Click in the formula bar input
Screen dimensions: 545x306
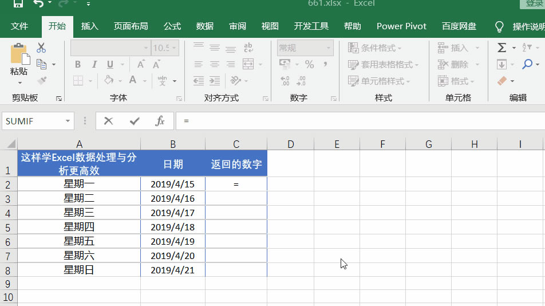point(361,121)
